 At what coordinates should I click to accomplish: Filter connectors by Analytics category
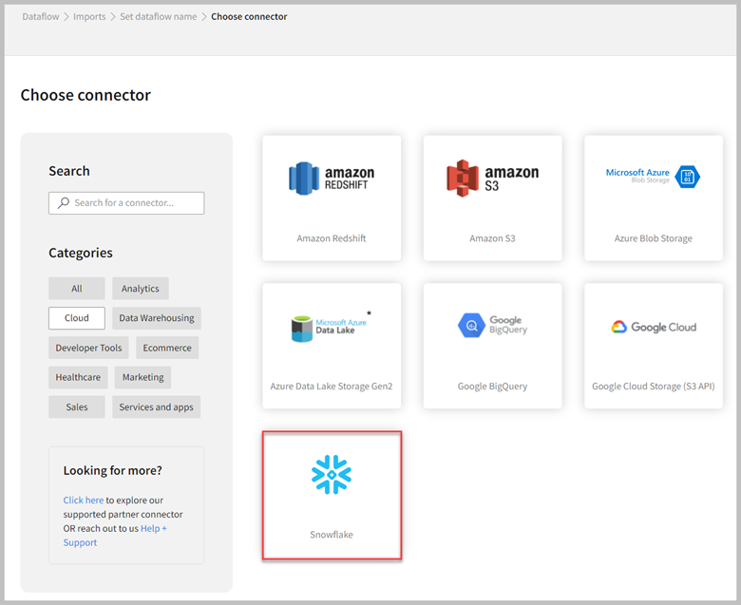(x=141, y=289)
